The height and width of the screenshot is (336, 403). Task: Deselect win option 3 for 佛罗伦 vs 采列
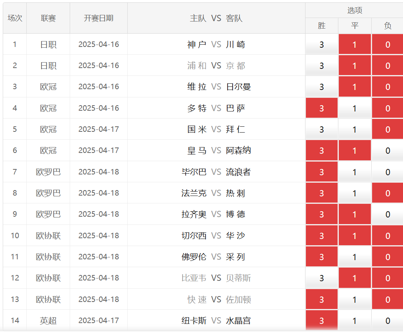point(322,257)
